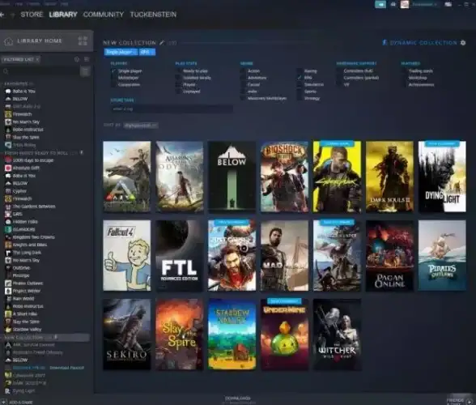Viewport: 476px width, 405px height.
Task: Select Firewatch icon in Favorites list
Action: click(8, 114)
